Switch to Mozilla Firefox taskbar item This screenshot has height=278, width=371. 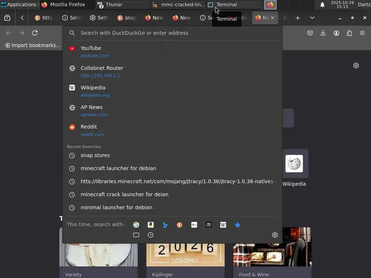point(68,4)
